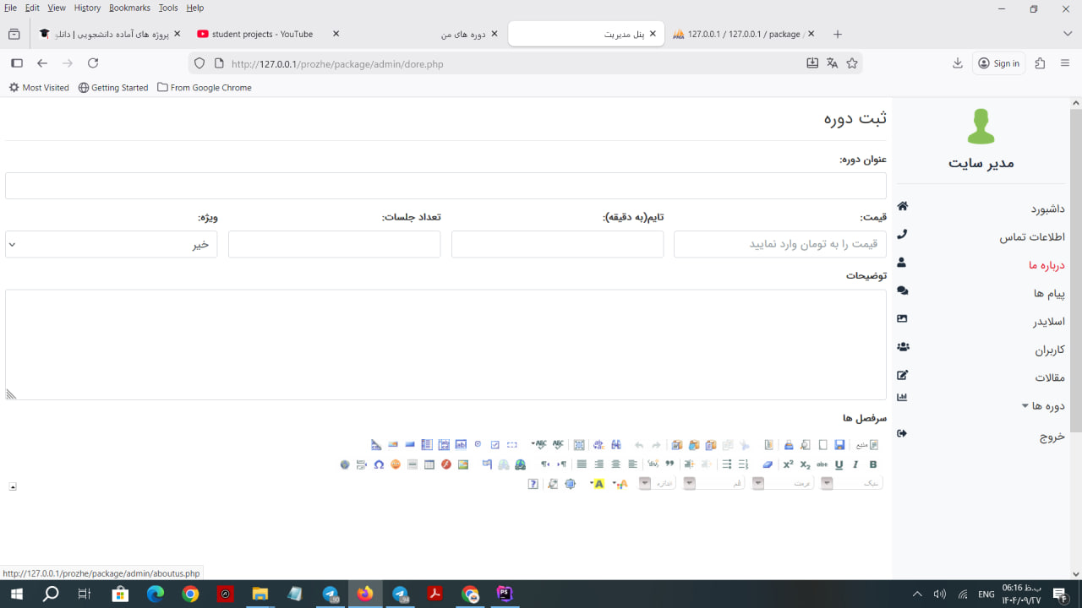
Task: Toggle italic formatting in the editor
Action: (x=855, y=464)
